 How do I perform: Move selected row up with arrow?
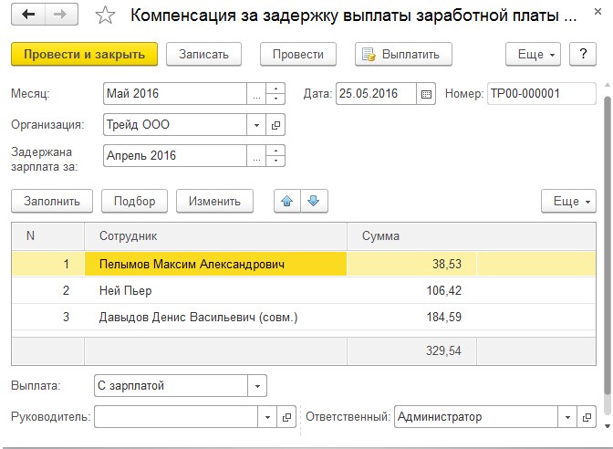point(287,201)
